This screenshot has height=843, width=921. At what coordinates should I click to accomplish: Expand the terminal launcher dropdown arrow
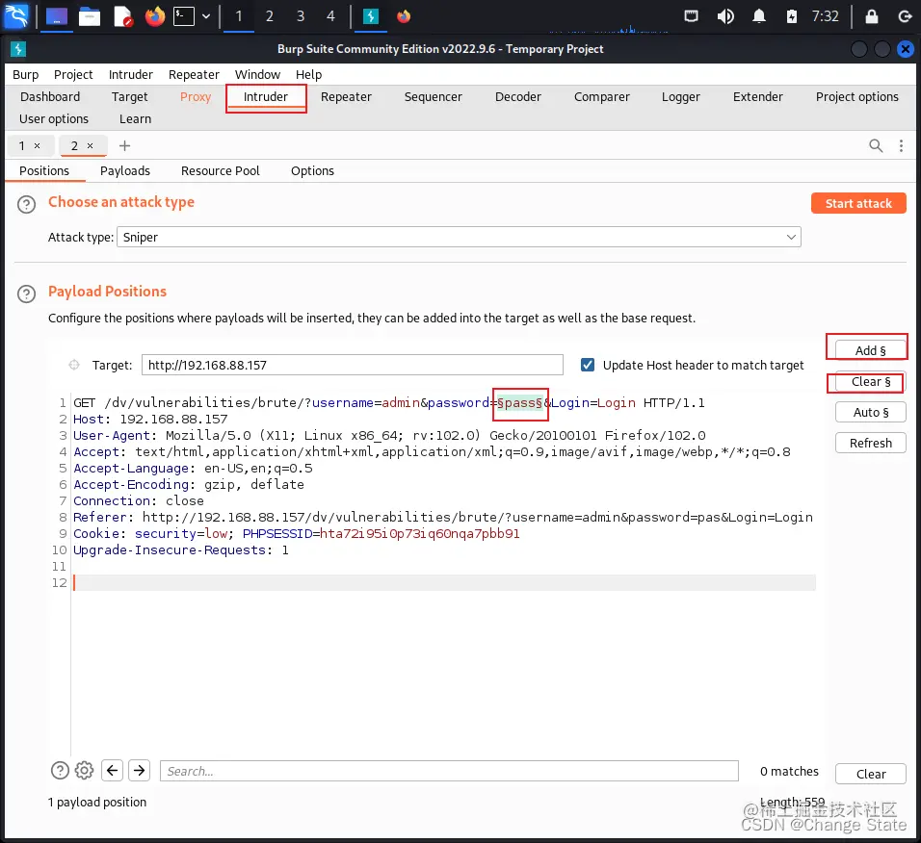(x=206, y=16)
